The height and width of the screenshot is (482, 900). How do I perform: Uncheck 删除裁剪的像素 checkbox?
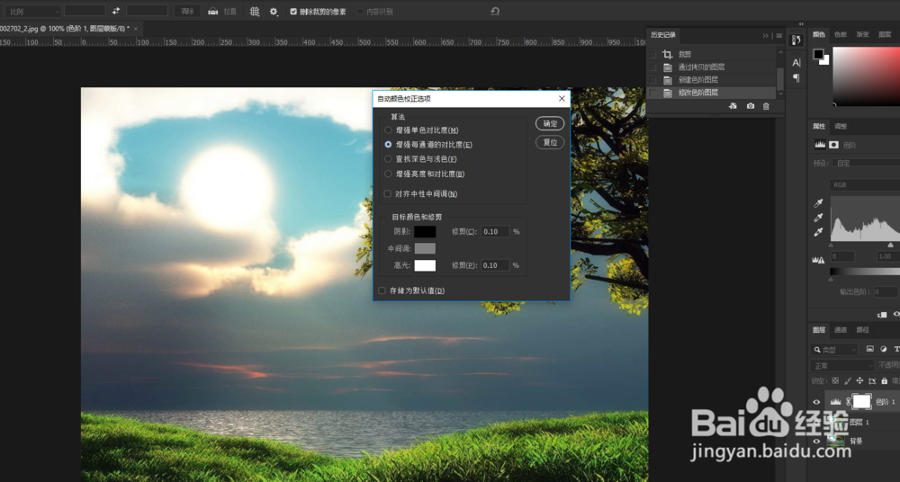click(x=293, y=12)
